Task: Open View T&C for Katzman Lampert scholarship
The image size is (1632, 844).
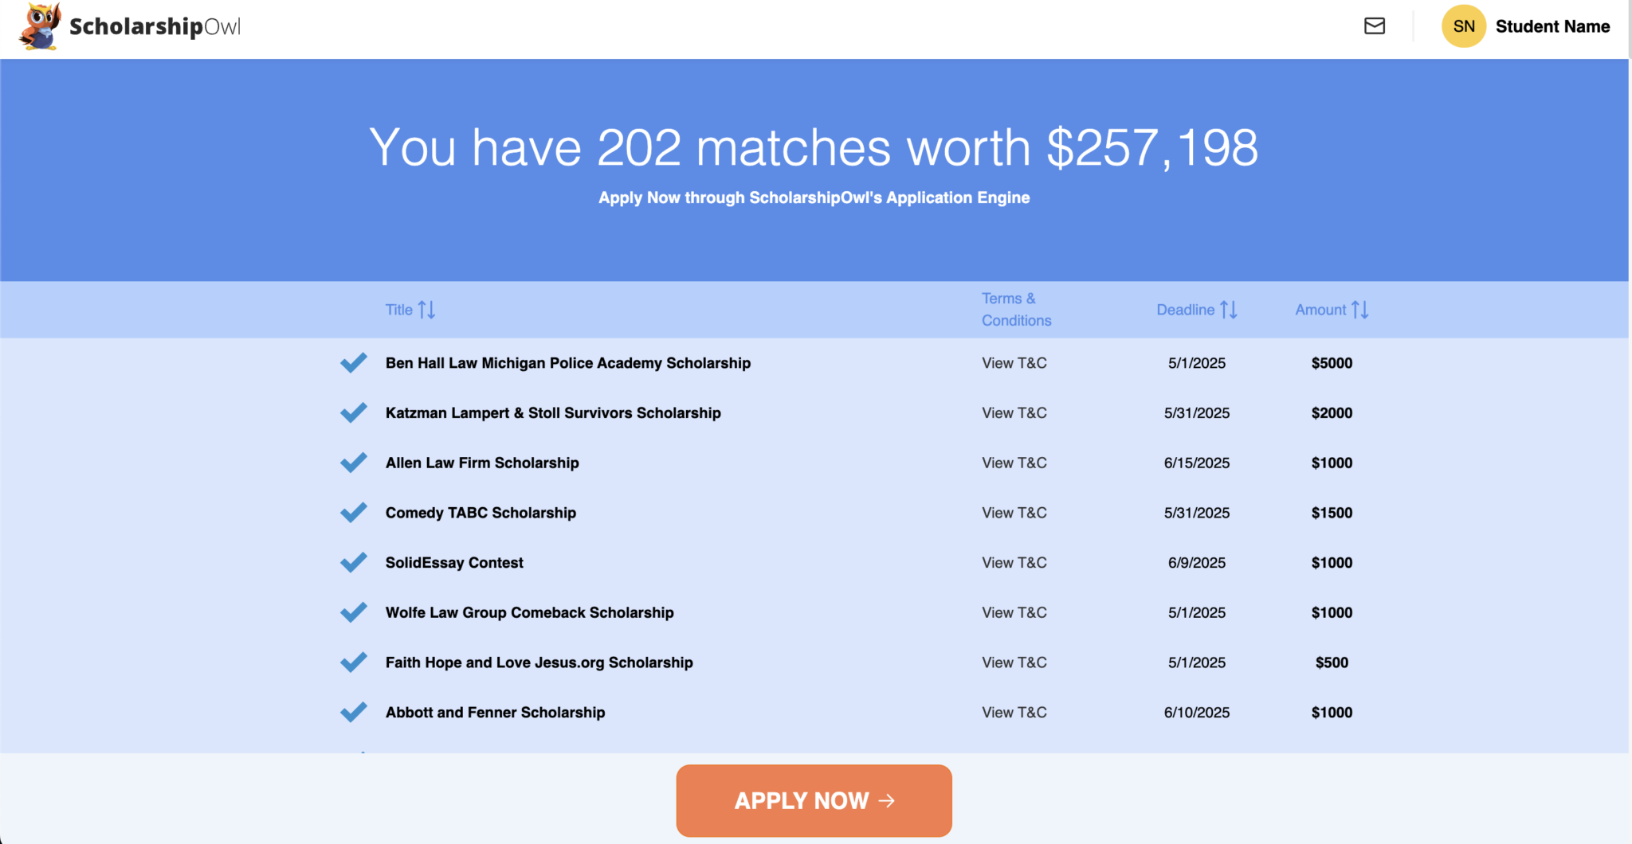Action: coord(1014,412)
